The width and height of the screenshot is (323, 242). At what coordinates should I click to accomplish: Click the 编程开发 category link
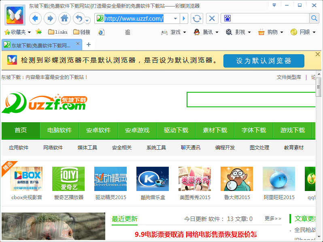click(x=225, y=147)
